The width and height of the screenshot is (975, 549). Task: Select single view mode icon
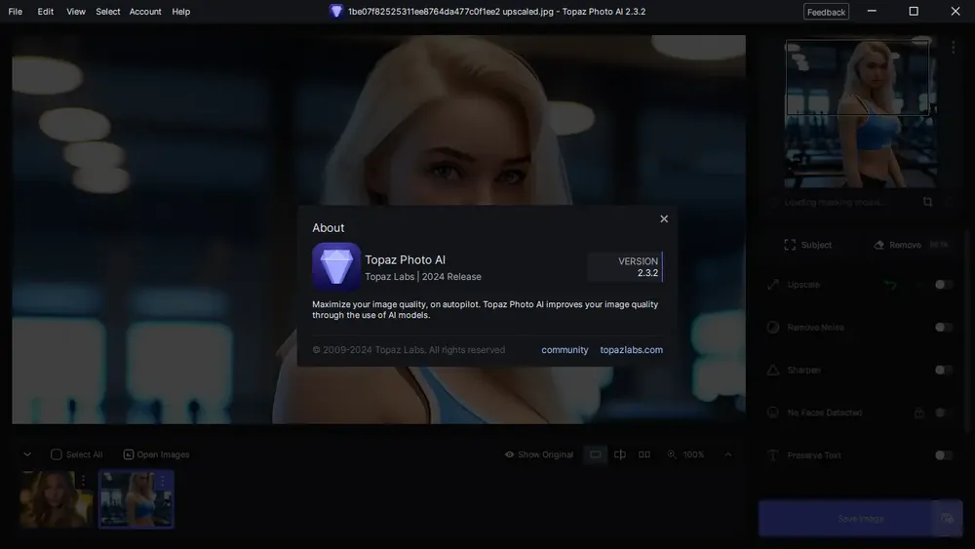[595, 454]
